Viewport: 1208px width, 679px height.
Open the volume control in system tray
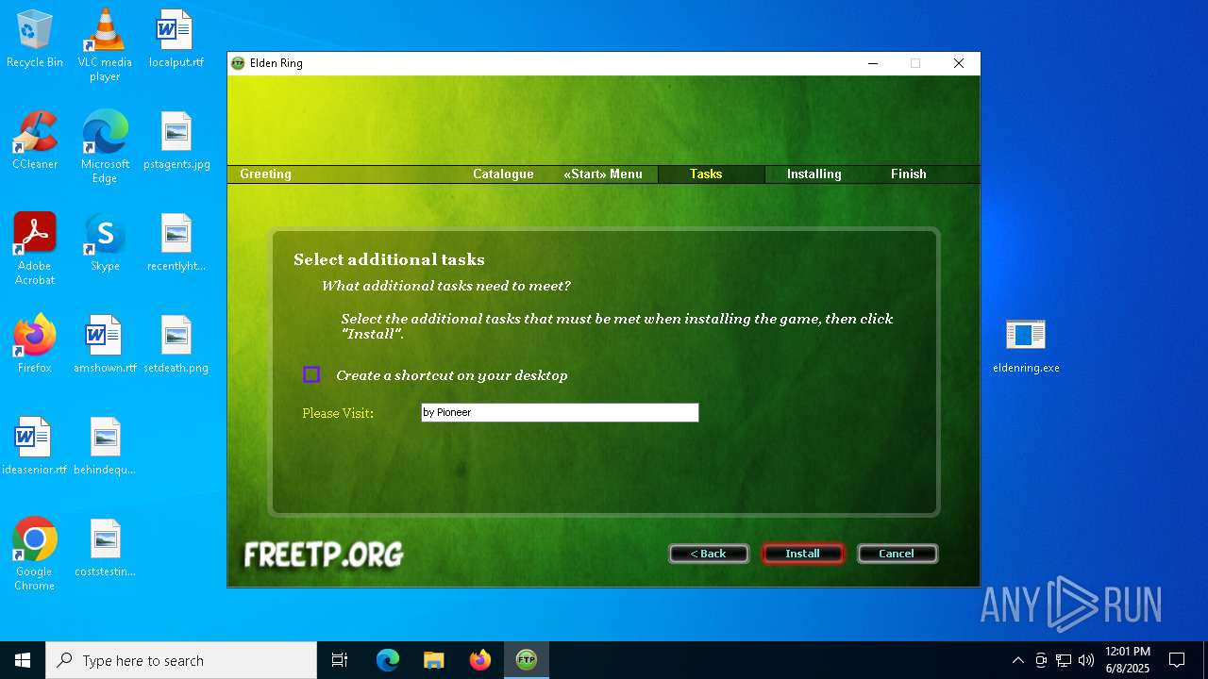point(1086,660)
